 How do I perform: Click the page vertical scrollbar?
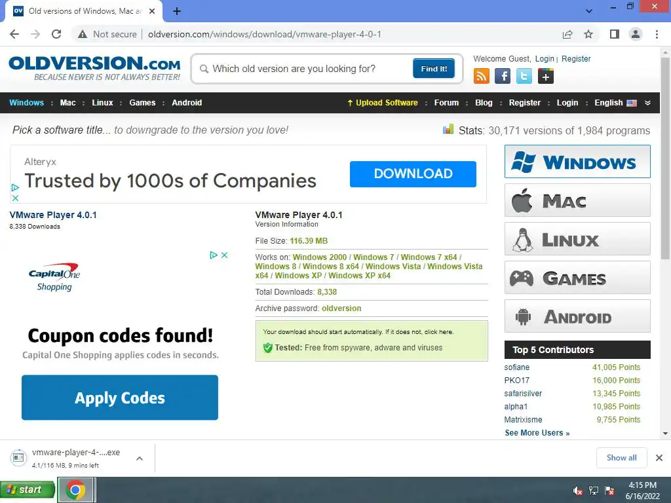665,158
